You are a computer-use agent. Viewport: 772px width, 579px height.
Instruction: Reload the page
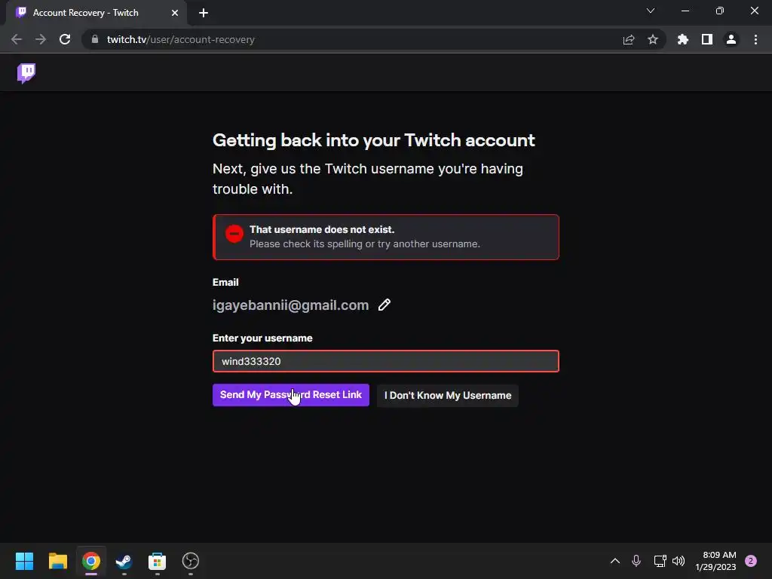coord(65,39)
